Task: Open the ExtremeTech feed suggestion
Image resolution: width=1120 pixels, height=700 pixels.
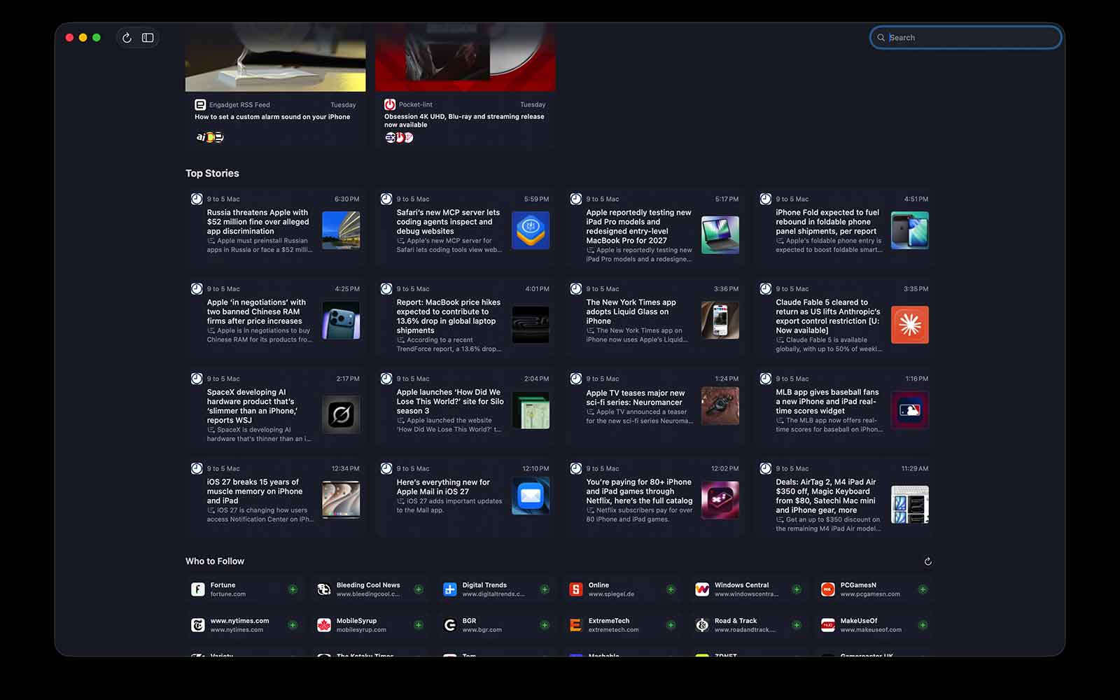Action: [x=623, y=625]
